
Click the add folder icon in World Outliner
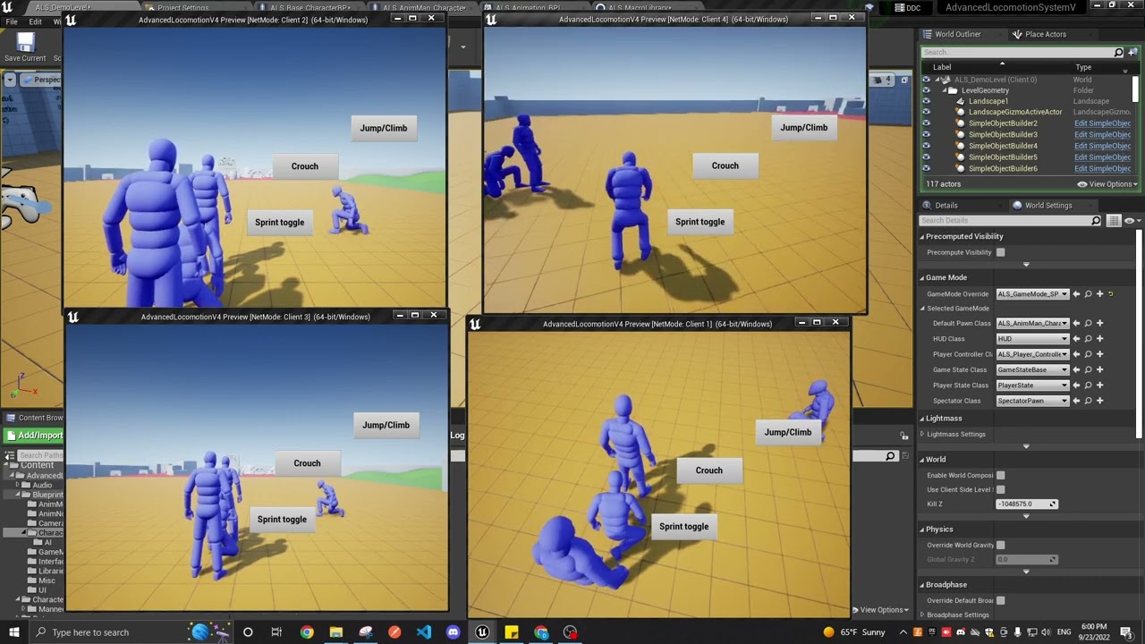click(x=1132, y=53)
